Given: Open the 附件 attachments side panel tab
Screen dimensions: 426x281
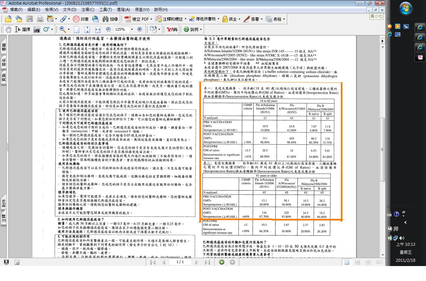Looking at the screenshot, I should [x=4, y=203].
